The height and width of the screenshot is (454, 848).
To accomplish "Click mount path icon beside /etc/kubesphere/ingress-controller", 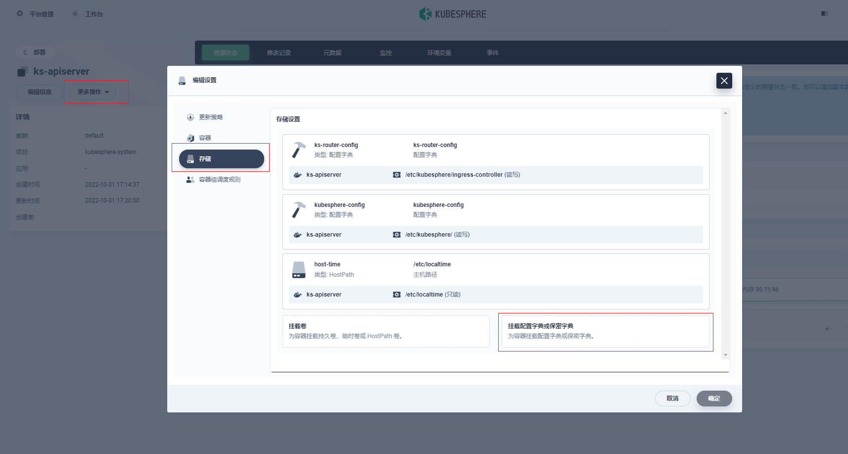I will pyautogui.click(x=397, y=175).
